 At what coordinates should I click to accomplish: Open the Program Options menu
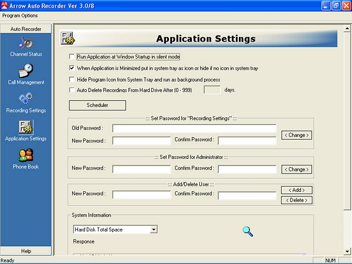(20, 16)
